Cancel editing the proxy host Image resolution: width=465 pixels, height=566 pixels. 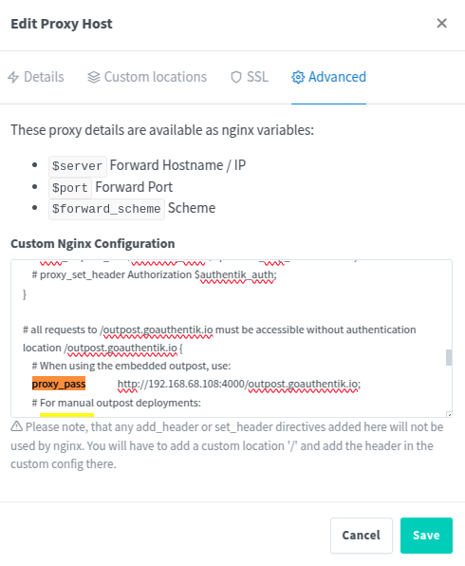click(362, 536)
